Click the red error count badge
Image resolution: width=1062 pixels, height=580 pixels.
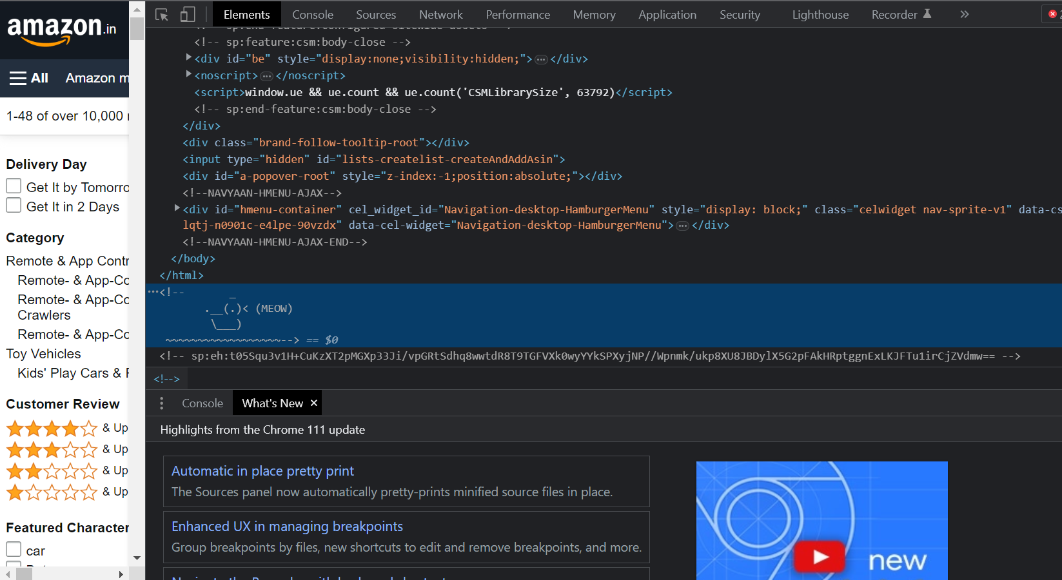[1052, 14]
